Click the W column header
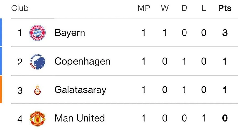 pyautogui.click(x=165, y=8)
